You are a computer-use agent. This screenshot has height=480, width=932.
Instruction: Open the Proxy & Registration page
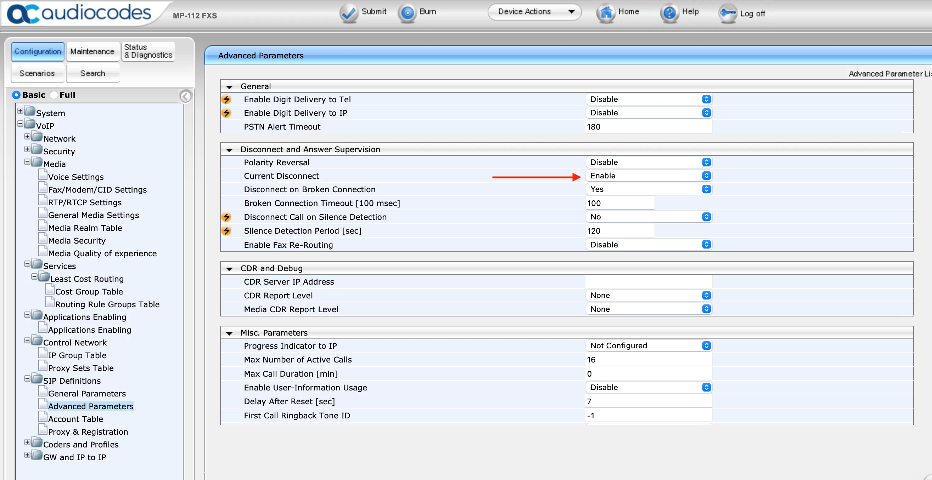pos(88,432)
